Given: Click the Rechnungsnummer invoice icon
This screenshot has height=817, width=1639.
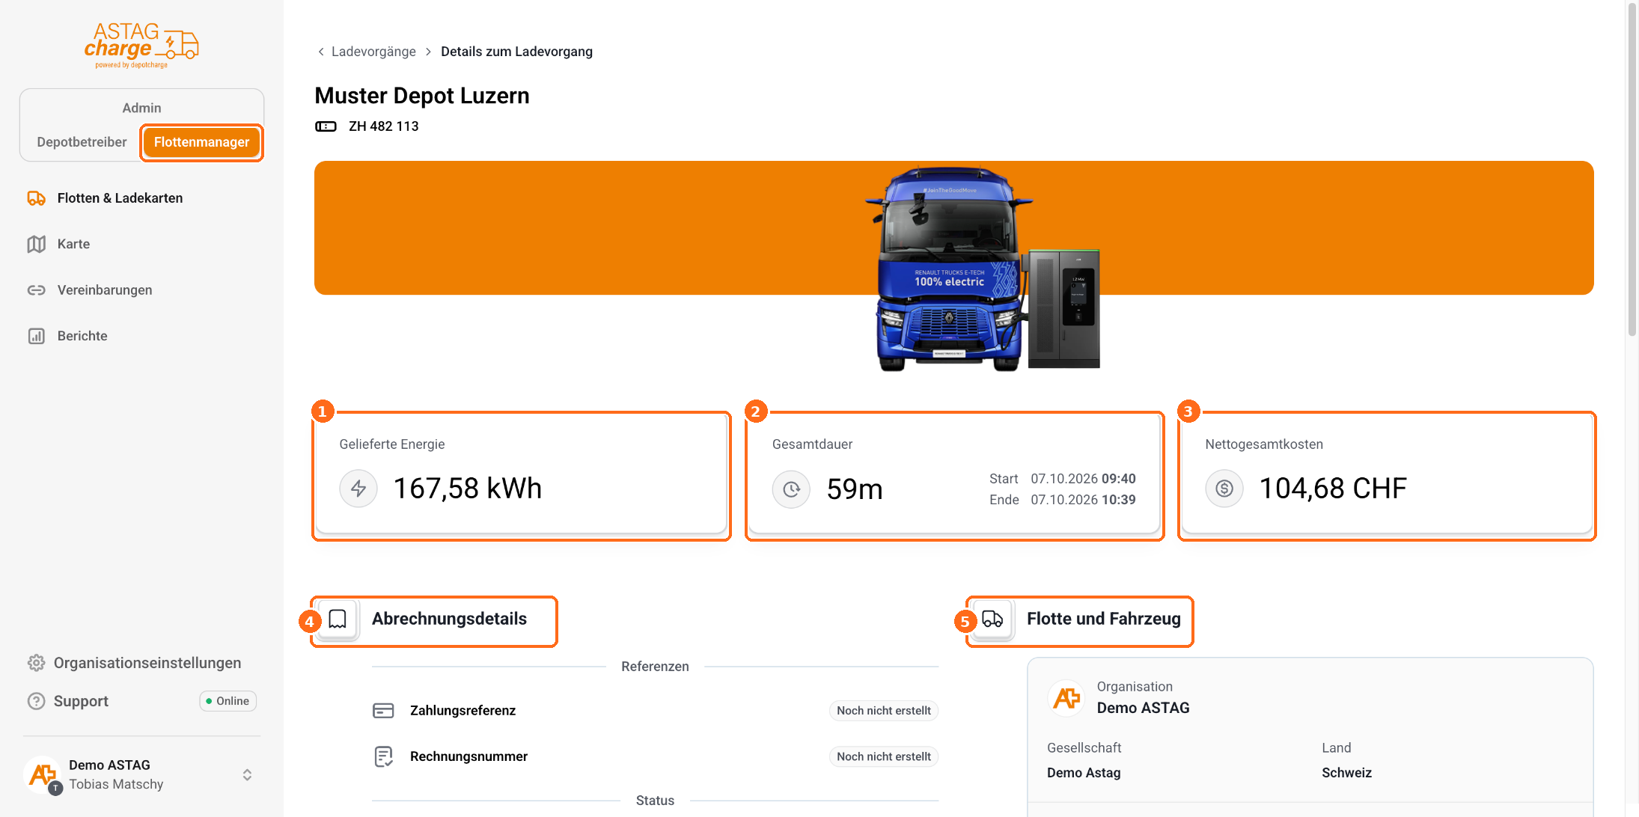Looking at the screenshot, I should [383, 756].
